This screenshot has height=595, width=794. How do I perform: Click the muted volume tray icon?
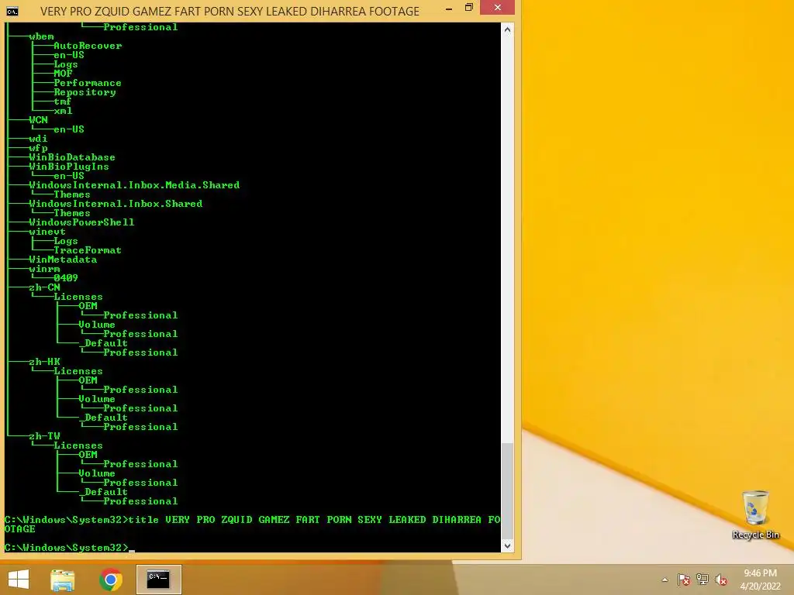[721, 580]
